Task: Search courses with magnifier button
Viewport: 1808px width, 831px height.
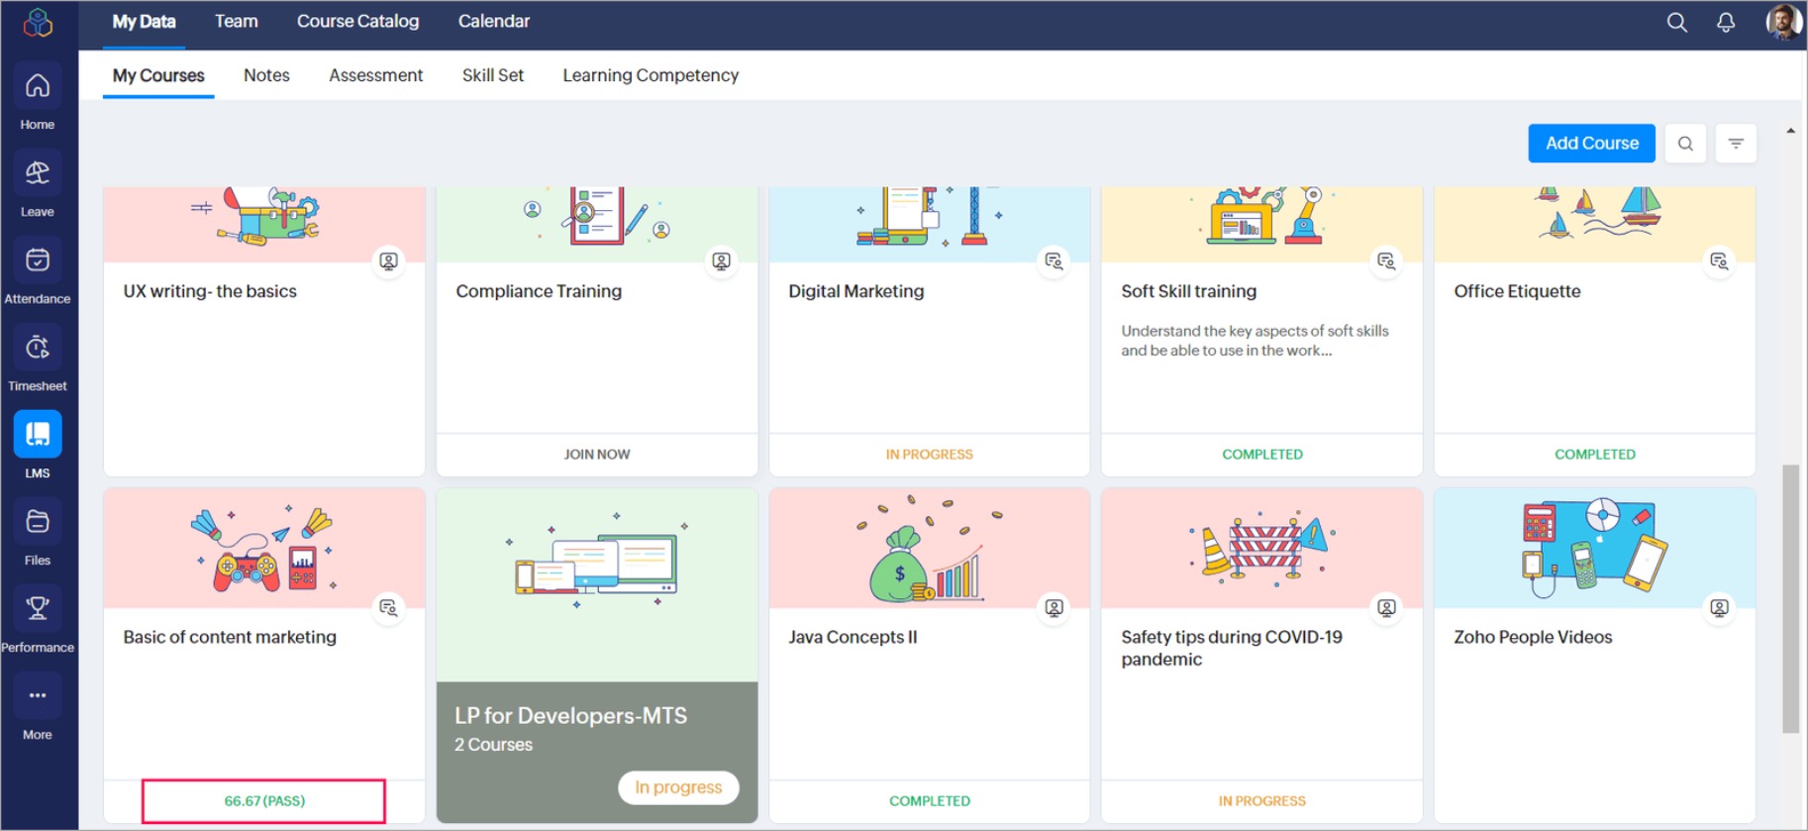Action: pos(1685,144)
